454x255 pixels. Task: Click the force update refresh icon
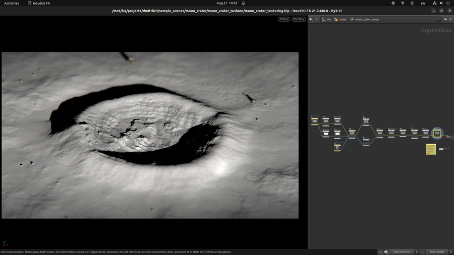[422, 251]
